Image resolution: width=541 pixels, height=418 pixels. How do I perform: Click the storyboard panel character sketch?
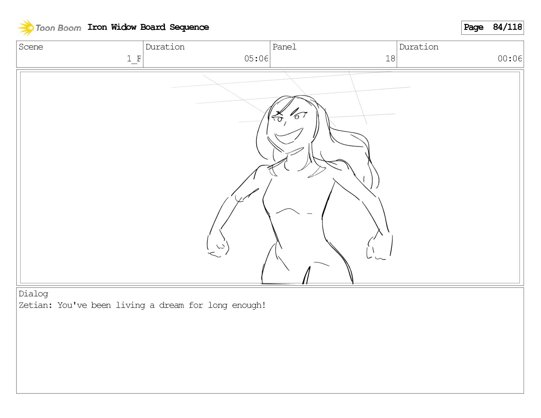pyautogui.click(x=300, y=189)
